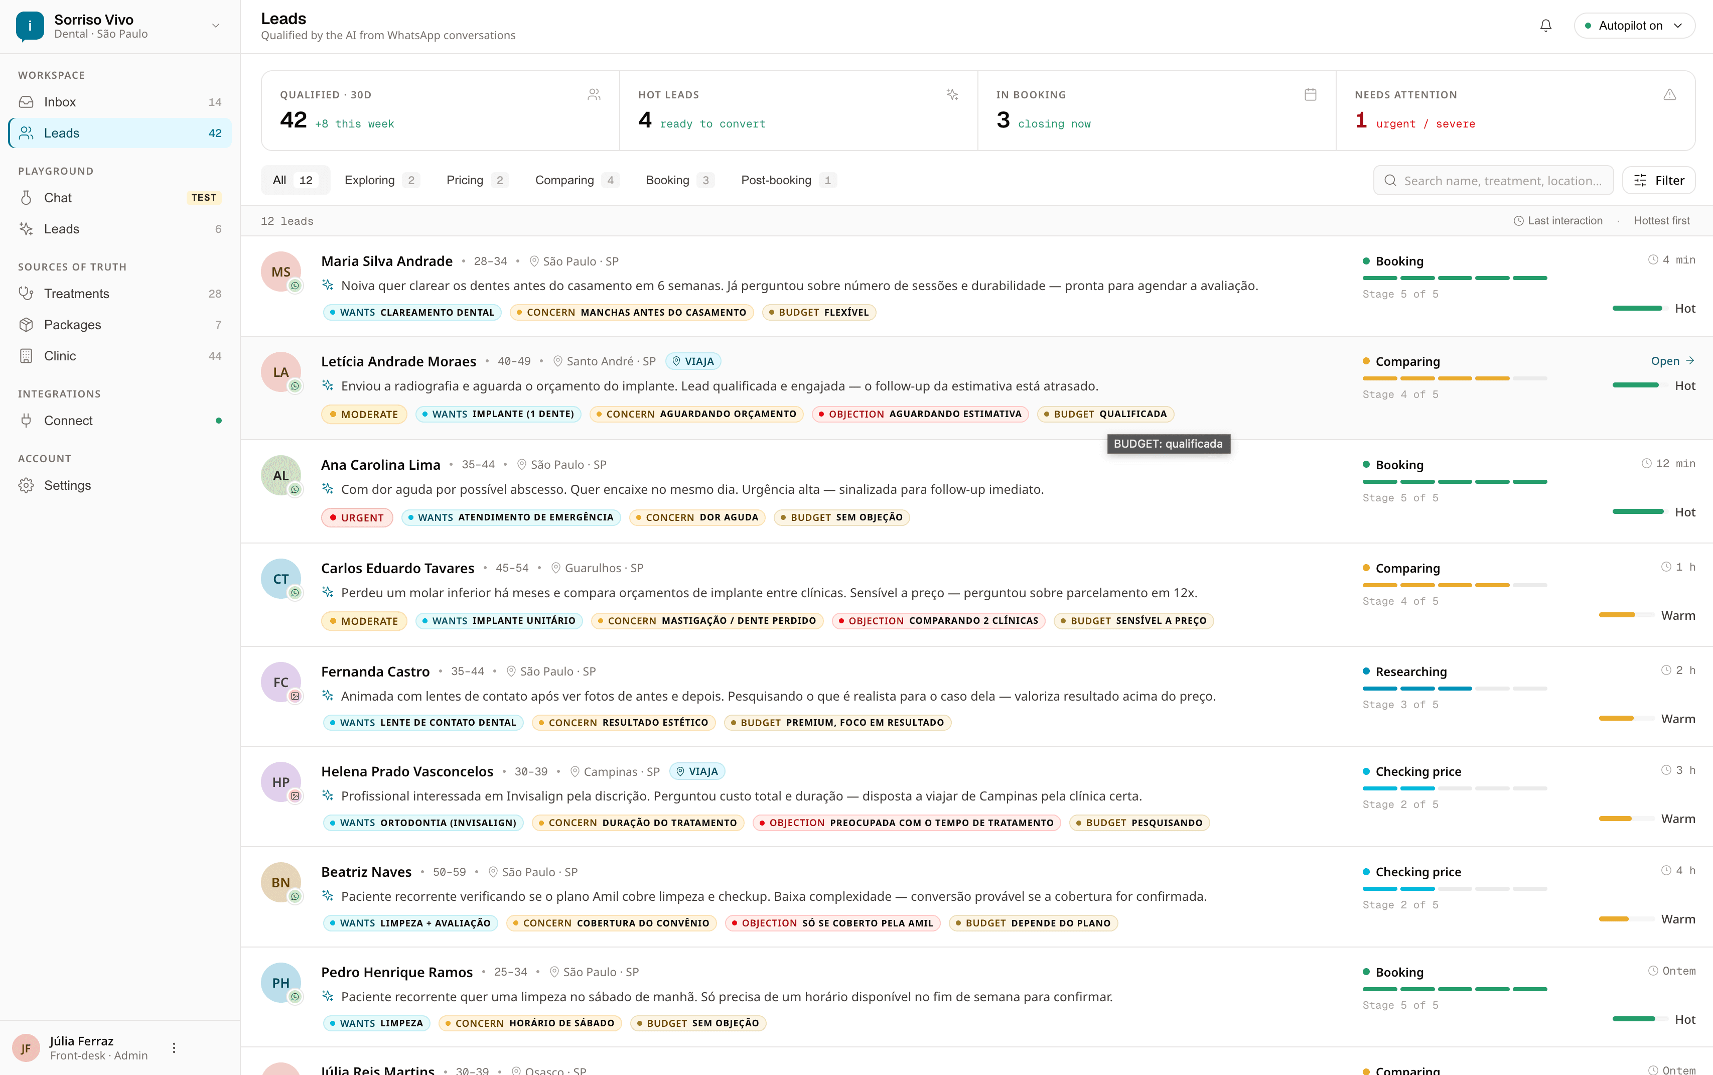
Task: Click the location pin beside Guarulhos · SP
Action: click(556, 568)
